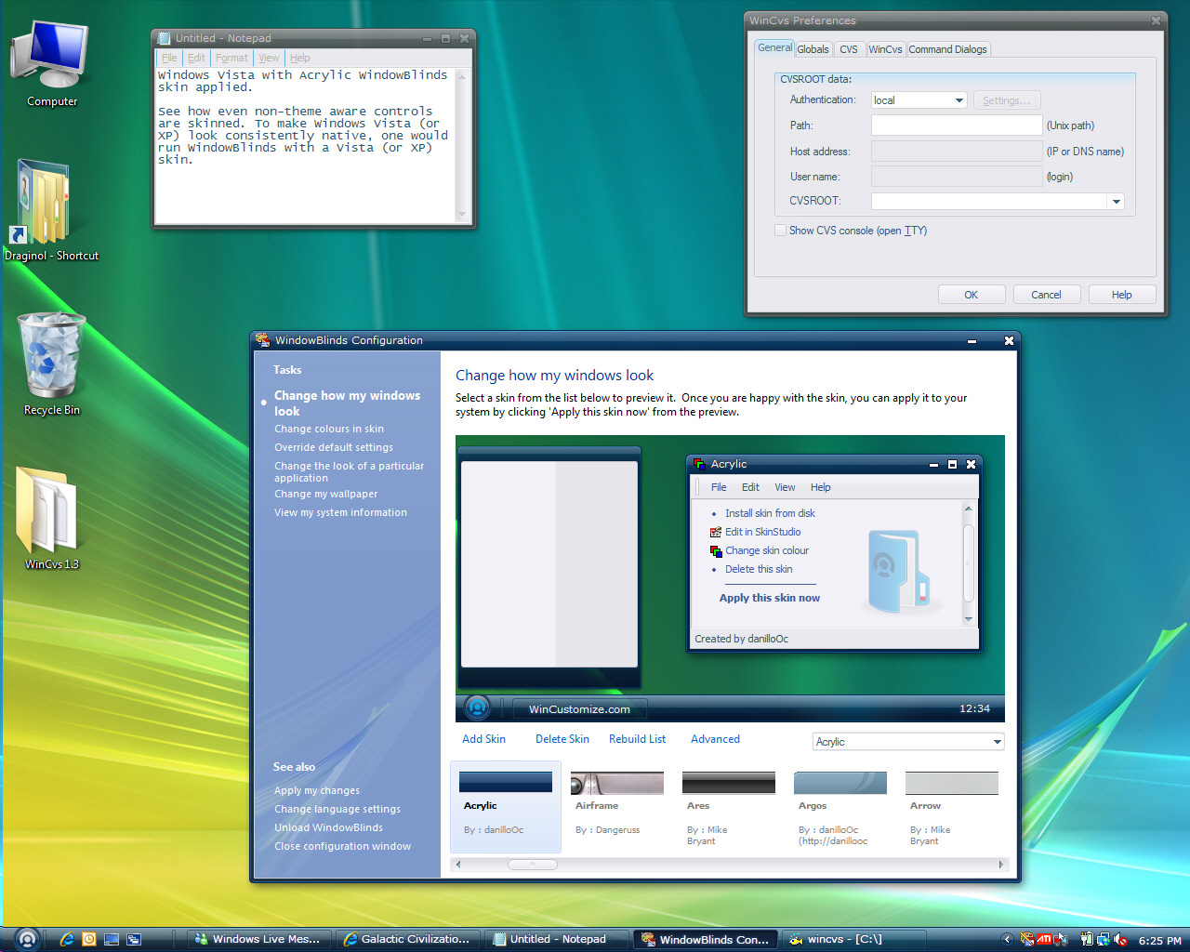Click Help button in WinCvs Preferences
1190x952 pixels.
tap(1122, 295)
